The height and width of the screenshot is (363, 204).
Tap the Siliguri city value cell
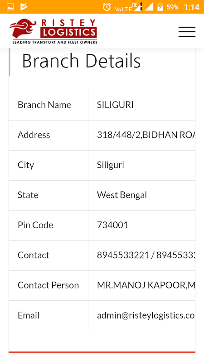(x=141, y=165)
